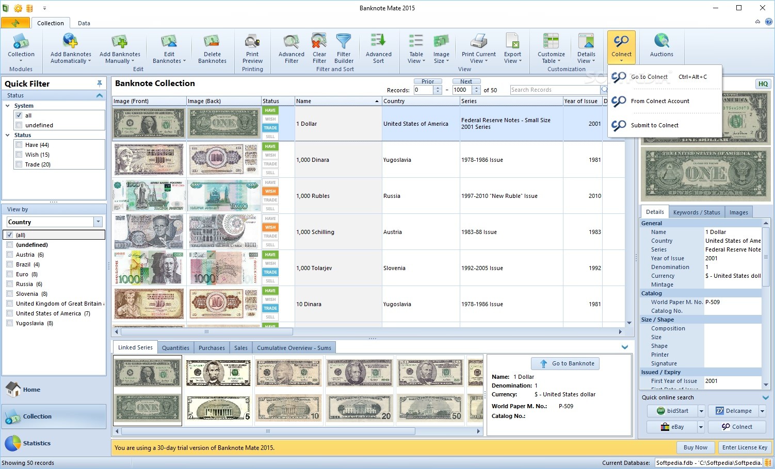The width and height of the screenshot is (775, 469).
Task: Collapse the Status tree group
Action: [x=8, y=135]
